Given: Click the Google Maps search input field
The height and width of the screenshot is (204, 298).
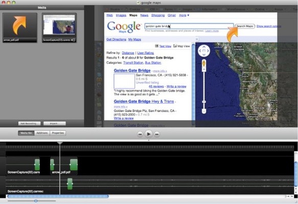Looking at the screenshot, I should tap(189, 26).
